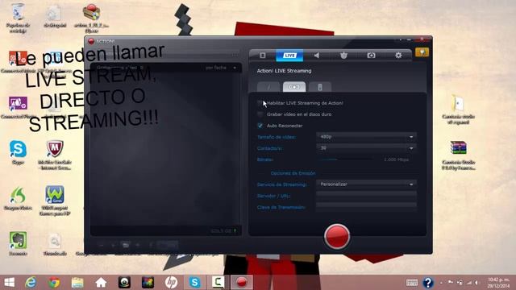Image resolution: width=516 pixels, height=290 pixels.
Task: Select the device mode sub-tab icon
Action: coord(319,87)
